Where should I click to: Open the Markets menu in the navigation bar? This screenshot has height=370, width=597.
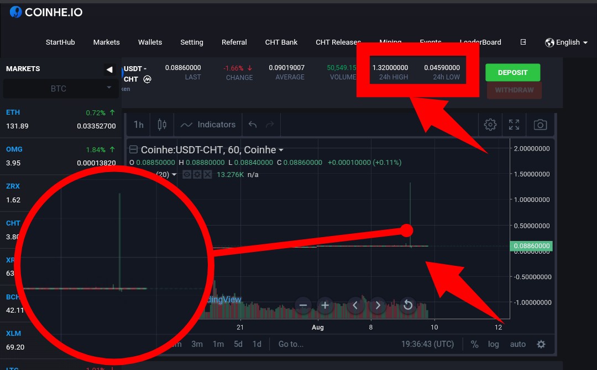tap(106, 42)
